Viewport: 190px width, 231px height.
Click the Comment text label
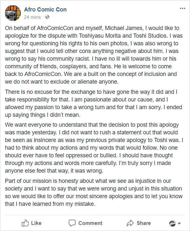[x=90, y=223]
